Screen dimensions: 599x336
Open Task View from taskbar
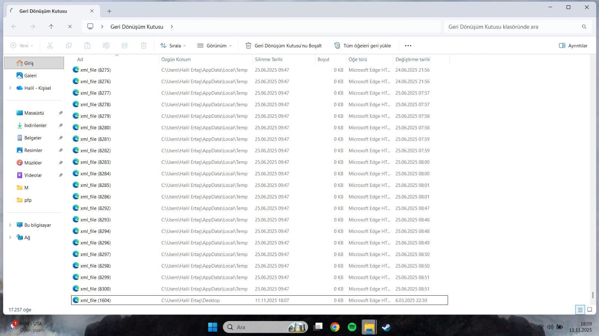(x=318, y=327)
